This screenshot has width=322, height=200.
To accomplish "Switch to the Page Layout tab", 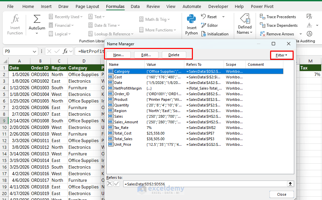I will coord(87,6).
